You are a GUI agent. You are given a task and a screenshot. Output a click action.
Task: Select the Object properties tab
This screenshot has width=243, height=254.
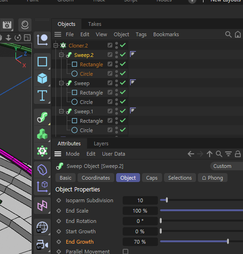tap(128, 178)
